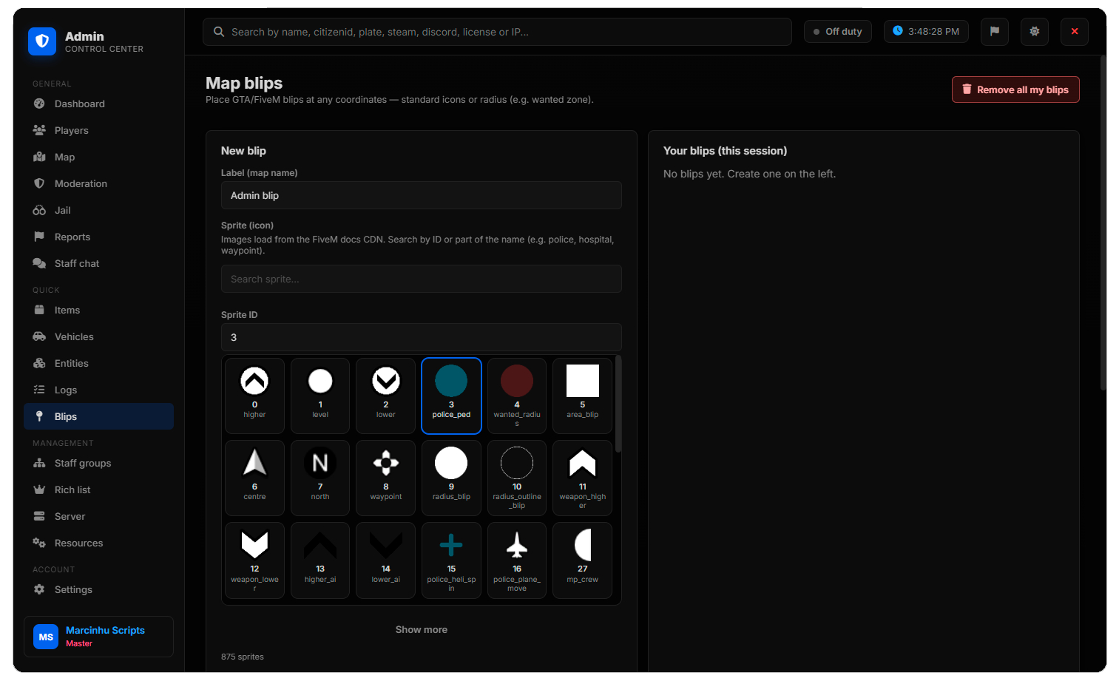Open the Dashboard page
This screenshot has width=1119, height=681.
[x=99, y=104]
